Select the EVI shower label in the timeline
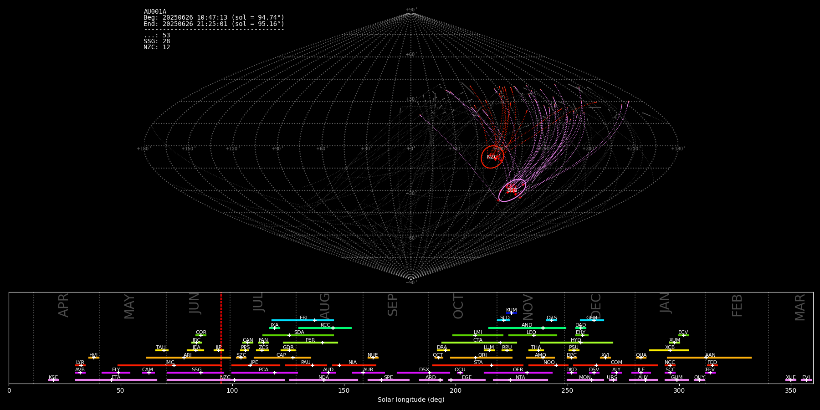 (806, 378)
